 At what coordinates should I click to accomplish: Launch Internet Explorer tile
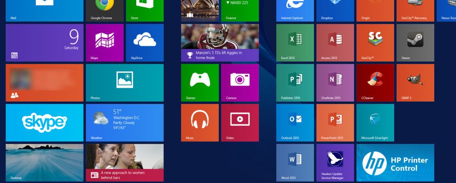pyautogui.click(x=295, y=11)
